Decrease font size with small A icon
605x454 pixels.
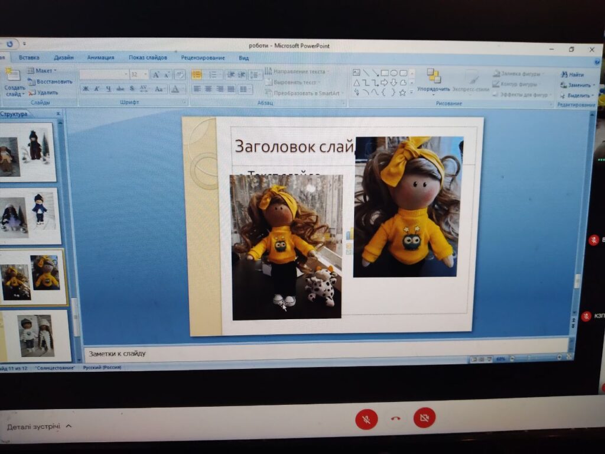(x=167, y=75)
